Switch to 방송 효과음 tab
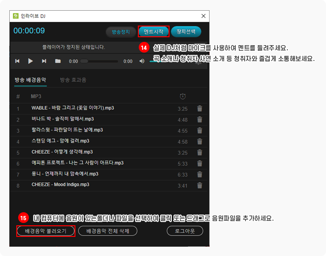Image resolution: width=326 pixels, height=256 pixels. pos(73,80)
